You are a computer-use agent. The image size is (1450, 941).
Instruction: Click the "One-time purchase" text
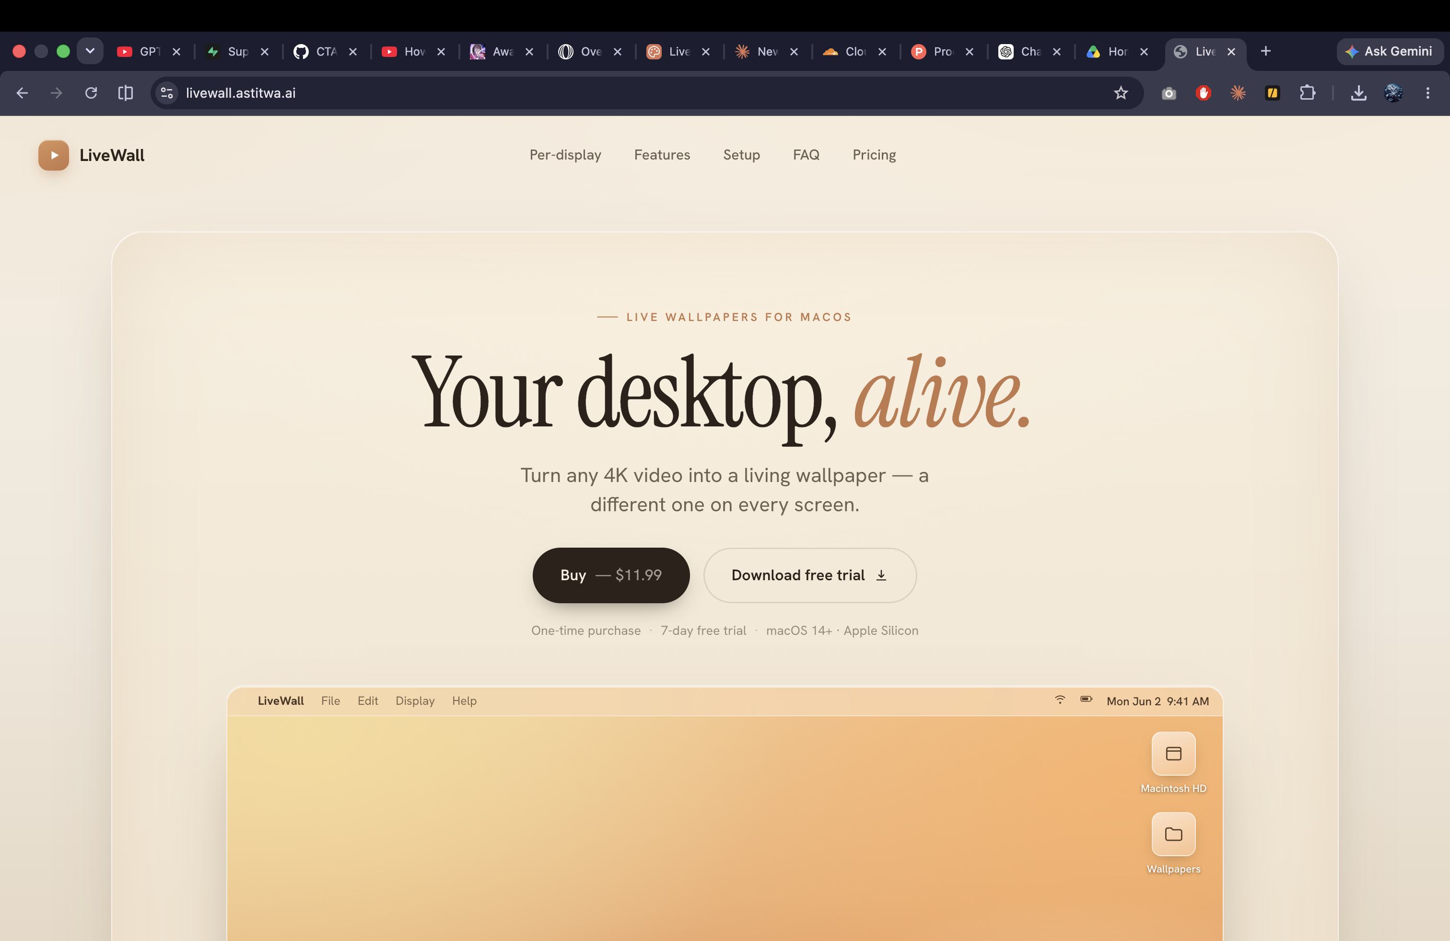[x=585, y=631]
